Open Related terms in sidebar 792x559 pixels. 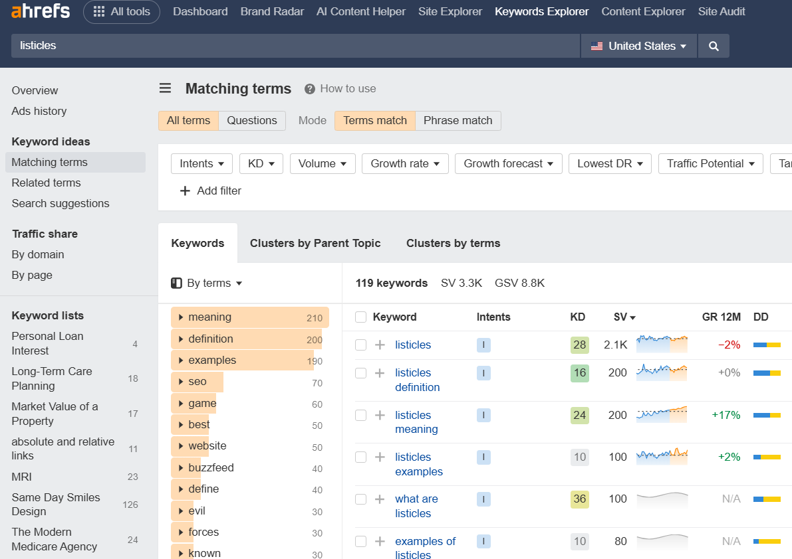point(46,183)
